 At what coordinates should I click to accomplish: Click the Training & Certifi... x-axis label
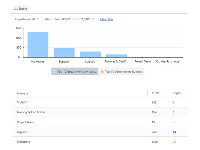point(116,61)
